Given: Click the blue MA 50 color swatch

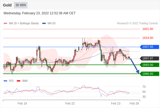Looking at the screenshot, I should (x=44, y=23).
